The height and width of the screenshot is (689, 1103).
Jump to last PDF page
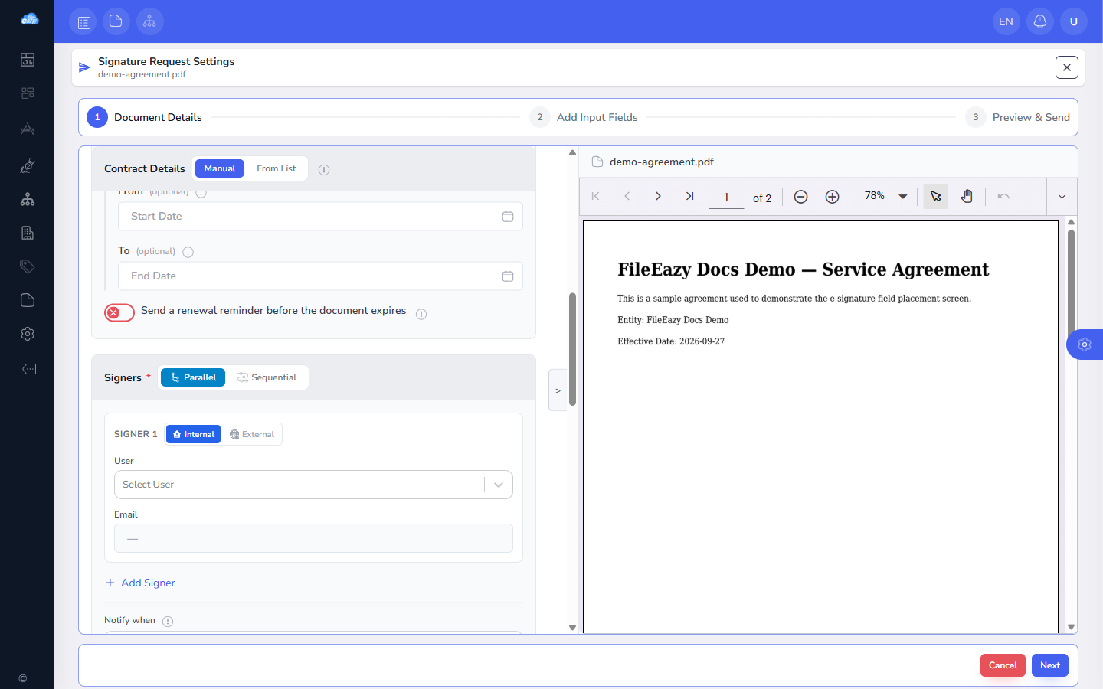[x=689, y=196]
